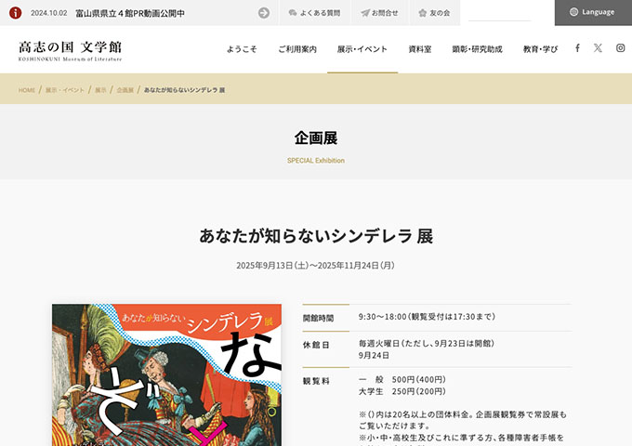Screen dimensions: 632x446
Task: Open the Facebook page icon
Action: tap(577, 48)
